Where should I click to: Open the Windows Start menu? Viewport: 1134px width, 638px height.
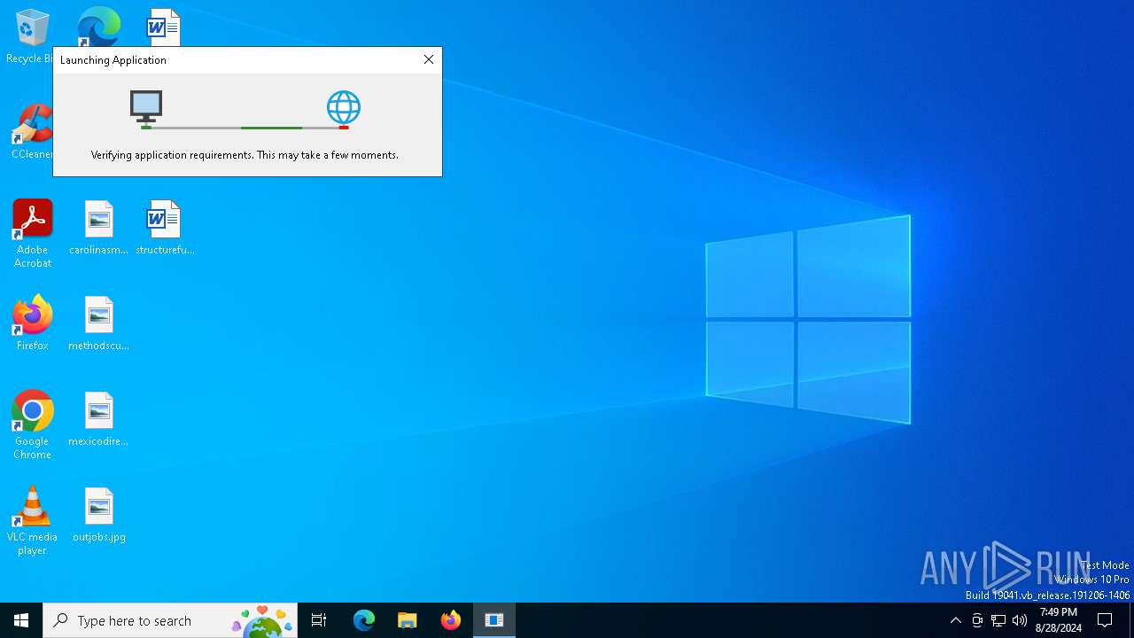(21, 620)
